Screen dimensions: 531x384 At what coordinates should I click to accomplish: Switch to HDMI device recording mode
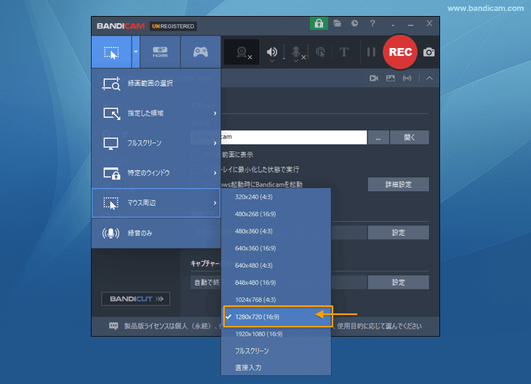(x=160, y=52)
